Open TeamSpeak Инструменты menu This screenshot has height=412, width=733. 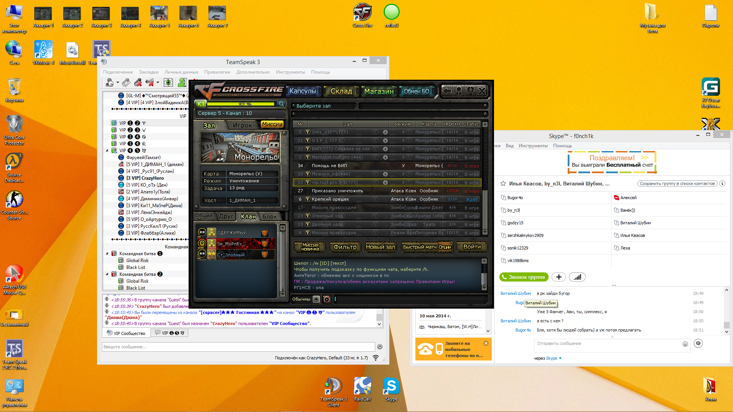pyautogui.click(x=290, y=72)
